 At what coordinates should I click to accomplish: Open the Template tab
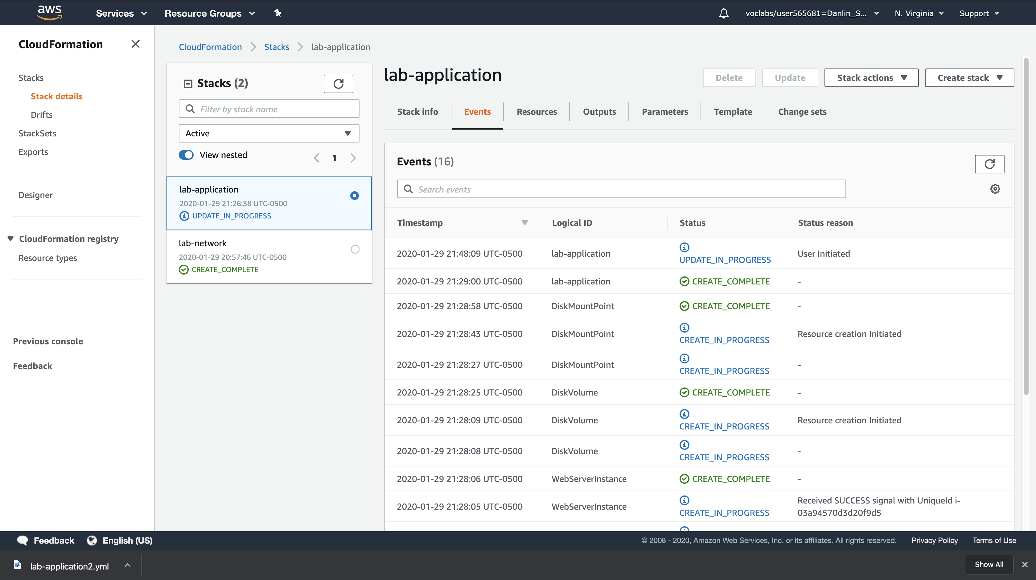click(733, 111)
